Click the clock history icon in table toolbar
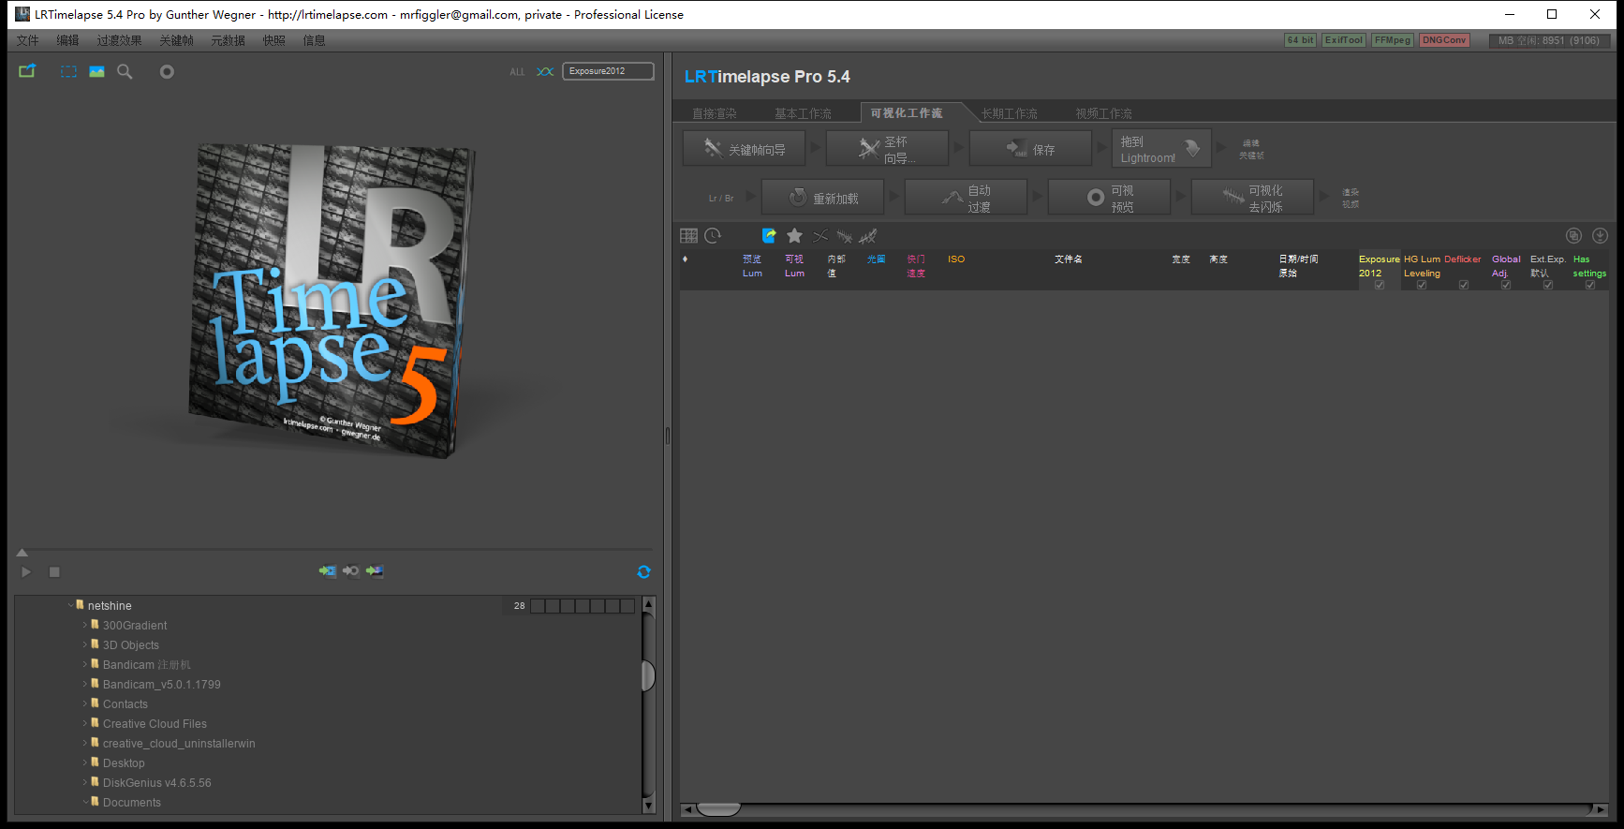 (x=713, y=236)
